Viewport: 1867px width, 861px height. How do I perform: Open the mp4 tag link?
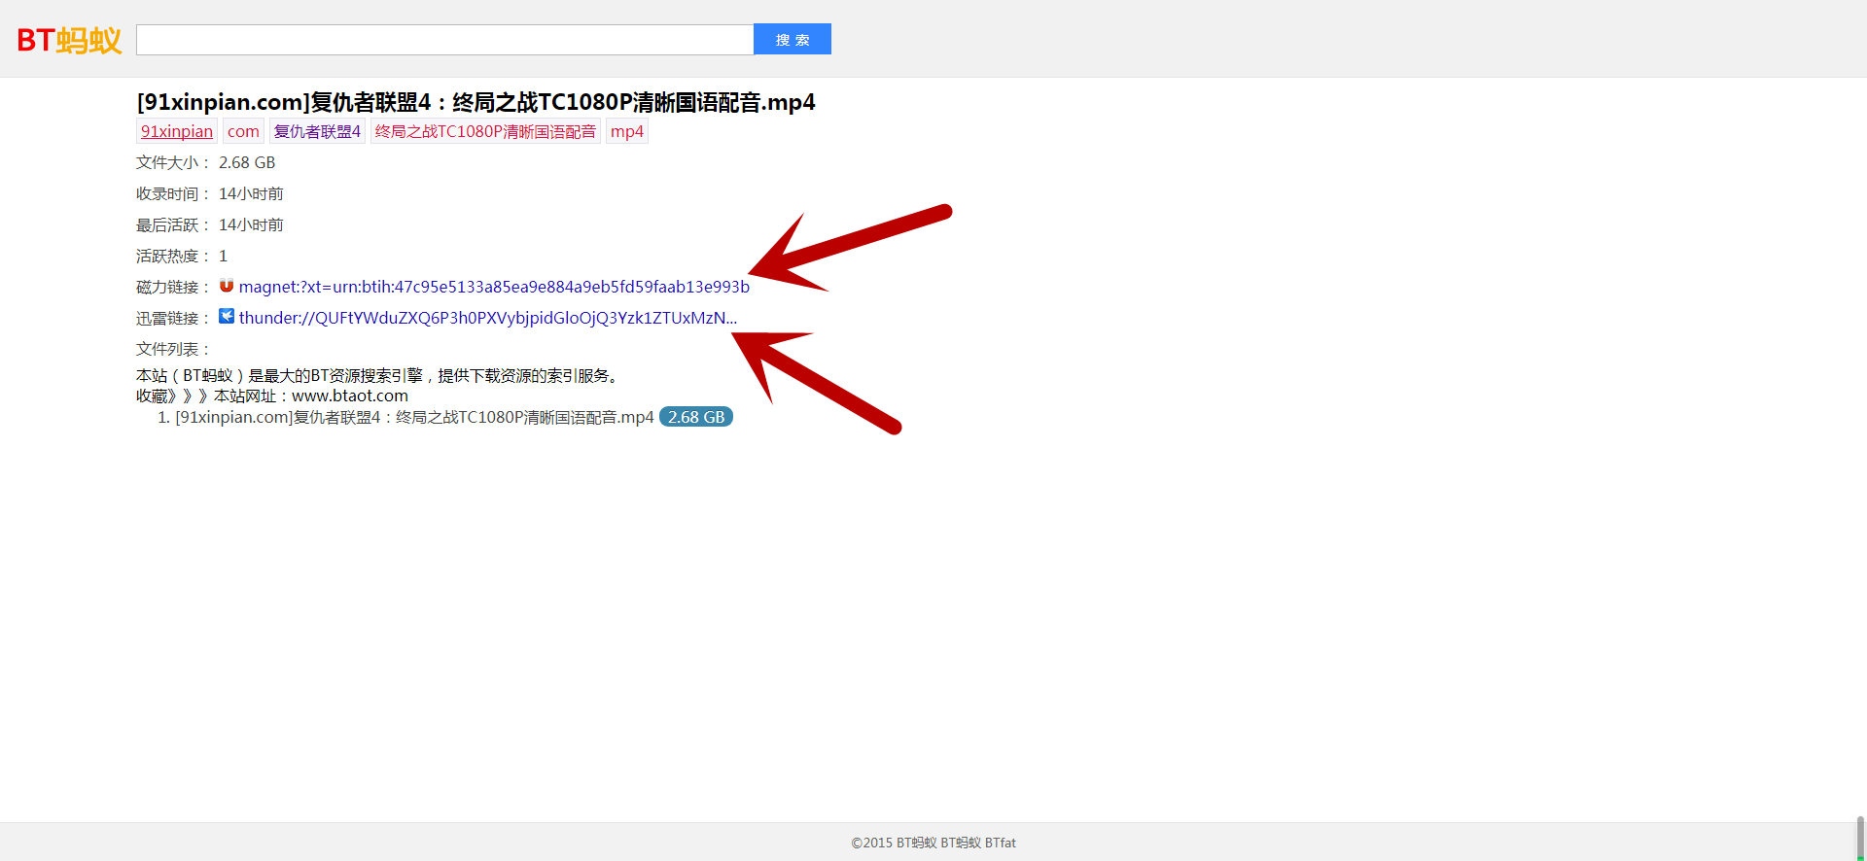tap(627, 131)
